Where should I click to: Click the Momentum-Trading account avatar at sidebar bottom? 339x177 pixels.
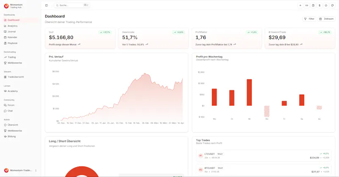pos(6,170)
